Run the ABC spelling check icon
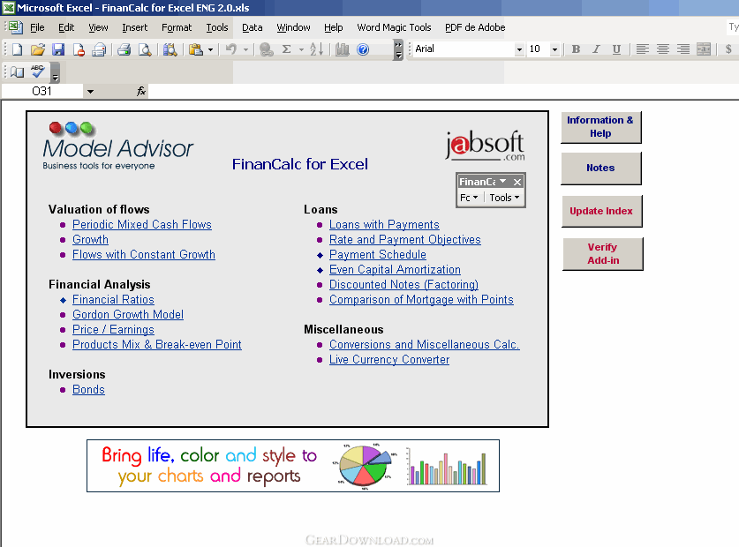Image resolution: width=739 pixels, height=547 pixels. 38,71
